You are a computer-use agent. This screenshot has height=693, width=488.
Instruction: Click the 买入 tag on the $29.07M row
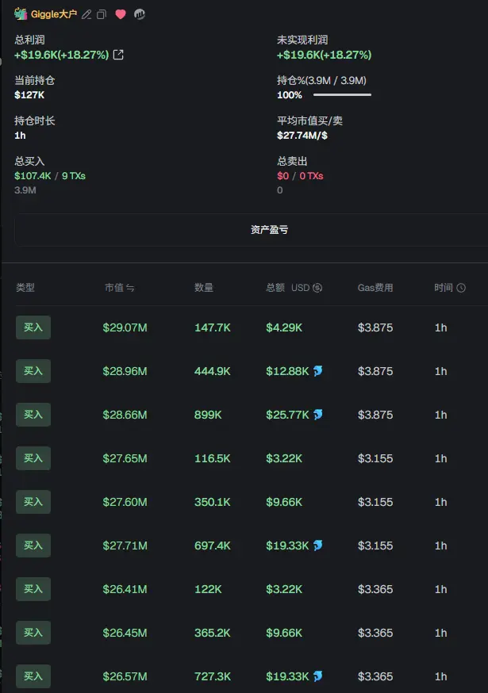33,327
